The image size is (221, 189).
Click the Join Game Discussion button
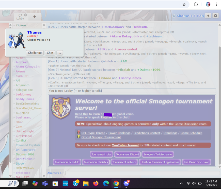196,162
